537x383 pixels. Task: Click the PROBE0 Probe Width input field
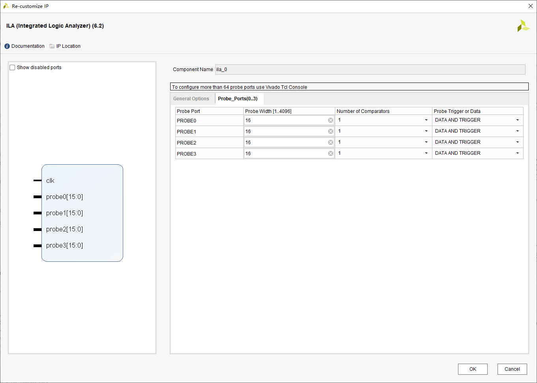pos(289,120)
